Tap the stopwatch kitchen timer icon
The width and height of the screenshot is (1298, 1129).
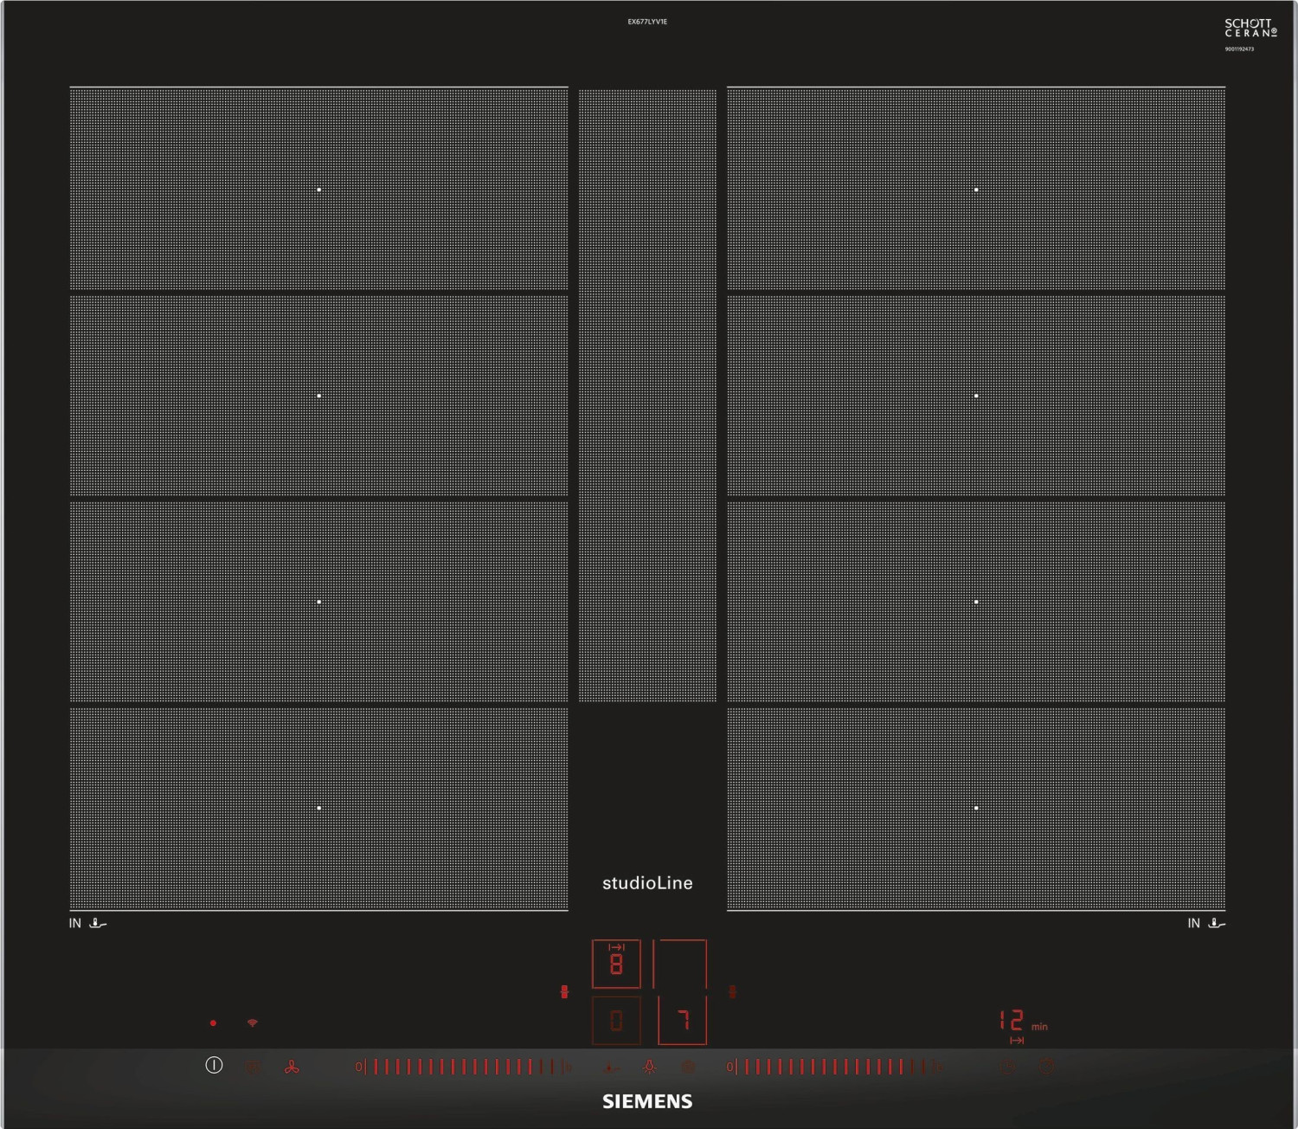point(1048,1067)
